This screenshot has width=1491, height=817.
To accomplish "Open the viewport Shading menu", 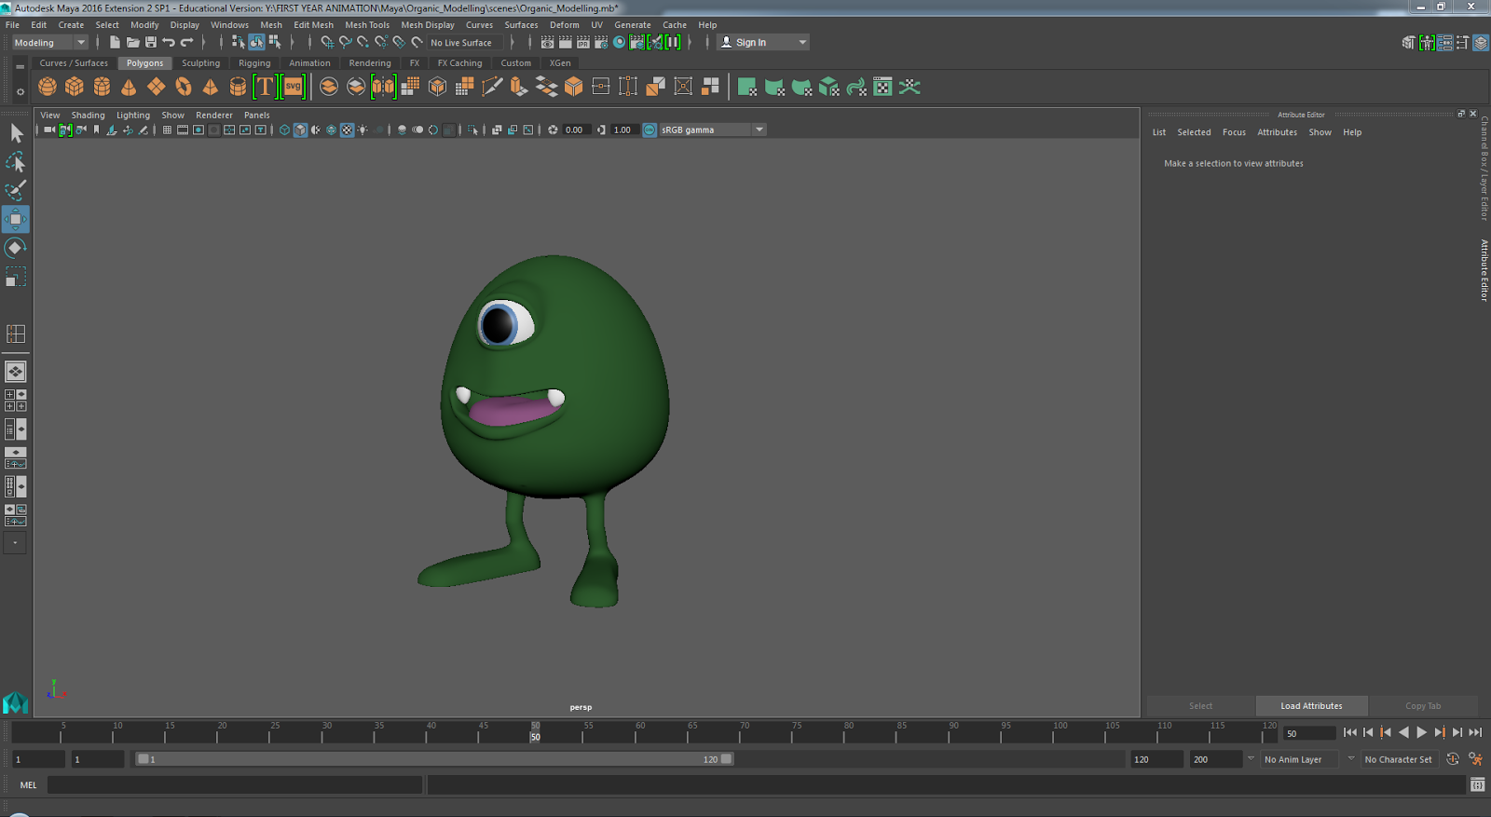I will coord(88,116).
